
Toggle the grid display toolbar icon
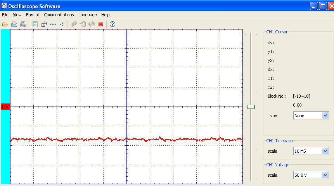[x=44, y=24]
